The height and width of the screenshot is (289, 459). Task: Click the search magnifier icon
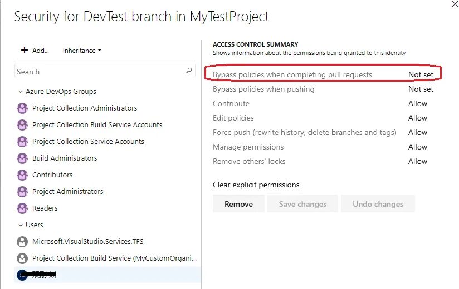coord(189,71)
